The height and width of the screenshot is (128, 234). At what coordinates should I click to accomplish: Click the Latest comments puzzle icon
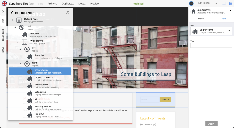coord(30,78)
